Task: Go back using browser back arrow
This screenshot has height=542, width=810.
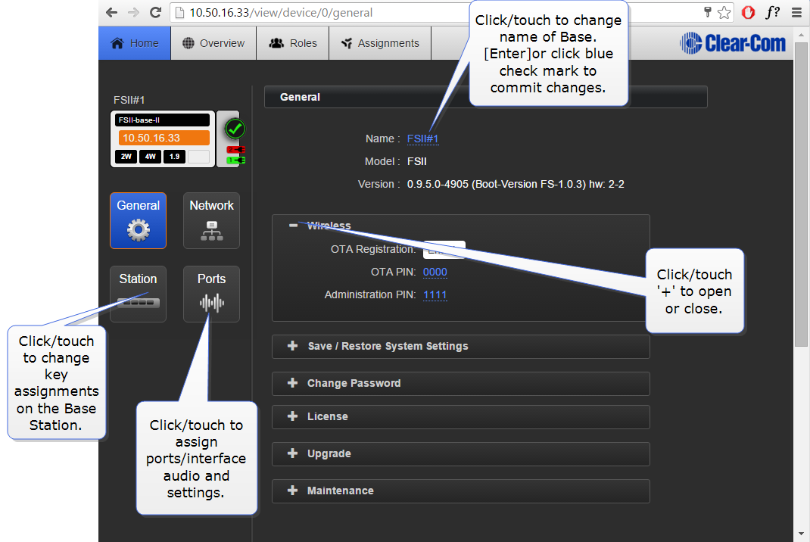Action: coord(111,12)
